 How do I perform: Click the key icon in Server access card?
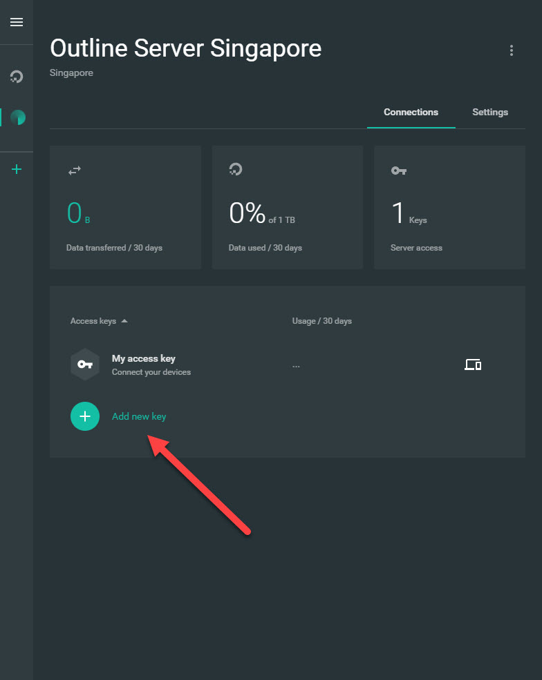(x=399, y=171)
